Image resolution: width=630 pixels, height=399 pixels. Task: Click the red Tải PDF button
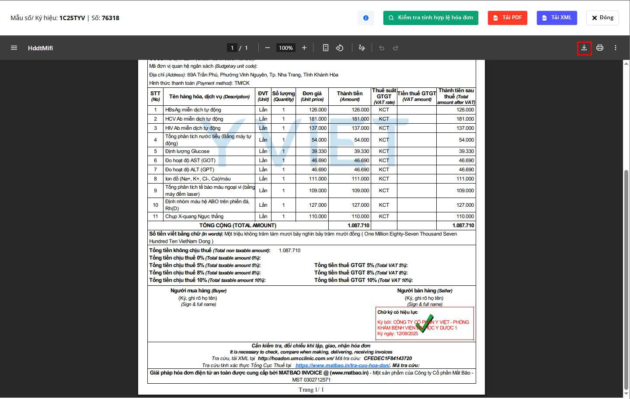(x=507, y=18)
